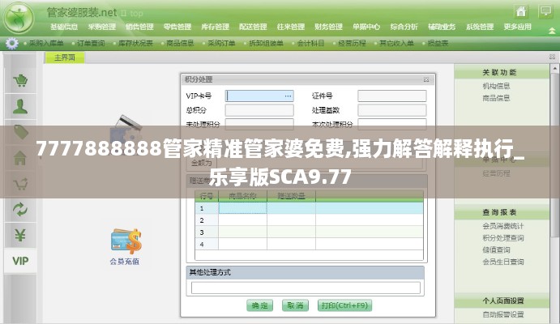Open the 经营历程 shortcut in the toolbar
This screenshot has width=560, height=324.
coord(353,43)
